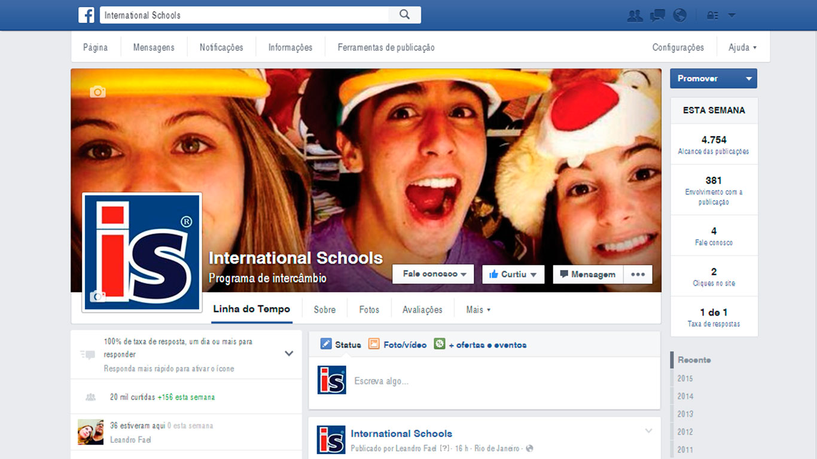Open the post options chevron
The image size is (817, 459).
648,431
